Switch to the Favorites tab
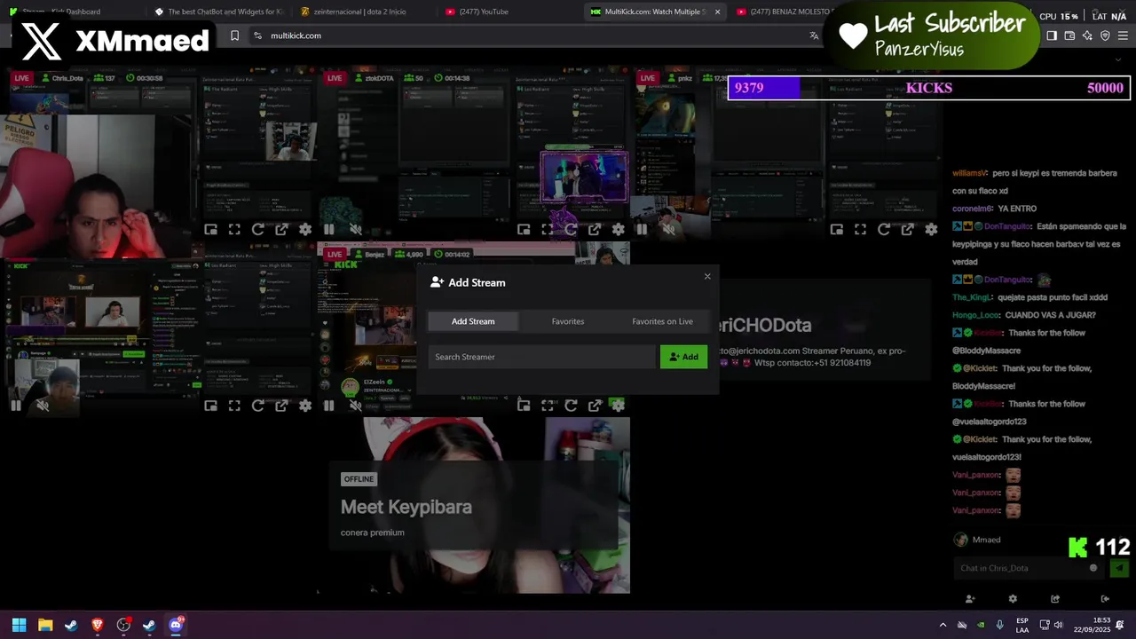The image size is (1136, 639). coord(568,321)
